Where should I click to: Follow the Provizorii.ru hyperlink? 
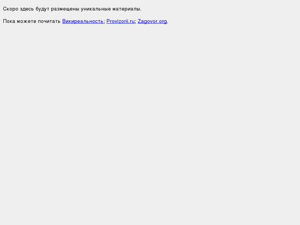[x=120, y=21]
